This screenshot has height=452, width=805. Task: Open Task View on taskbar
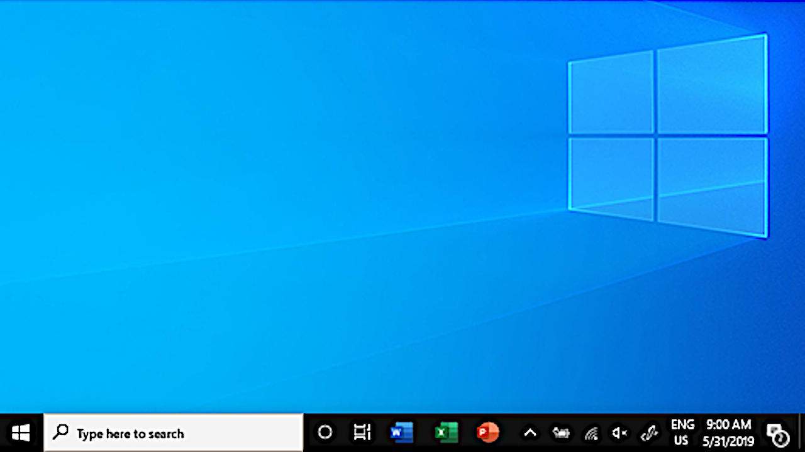(x=362, y=433)
